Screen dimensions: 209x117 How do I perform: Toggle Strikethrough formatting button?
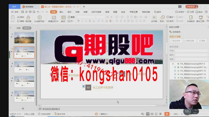[x=90, y=21]
